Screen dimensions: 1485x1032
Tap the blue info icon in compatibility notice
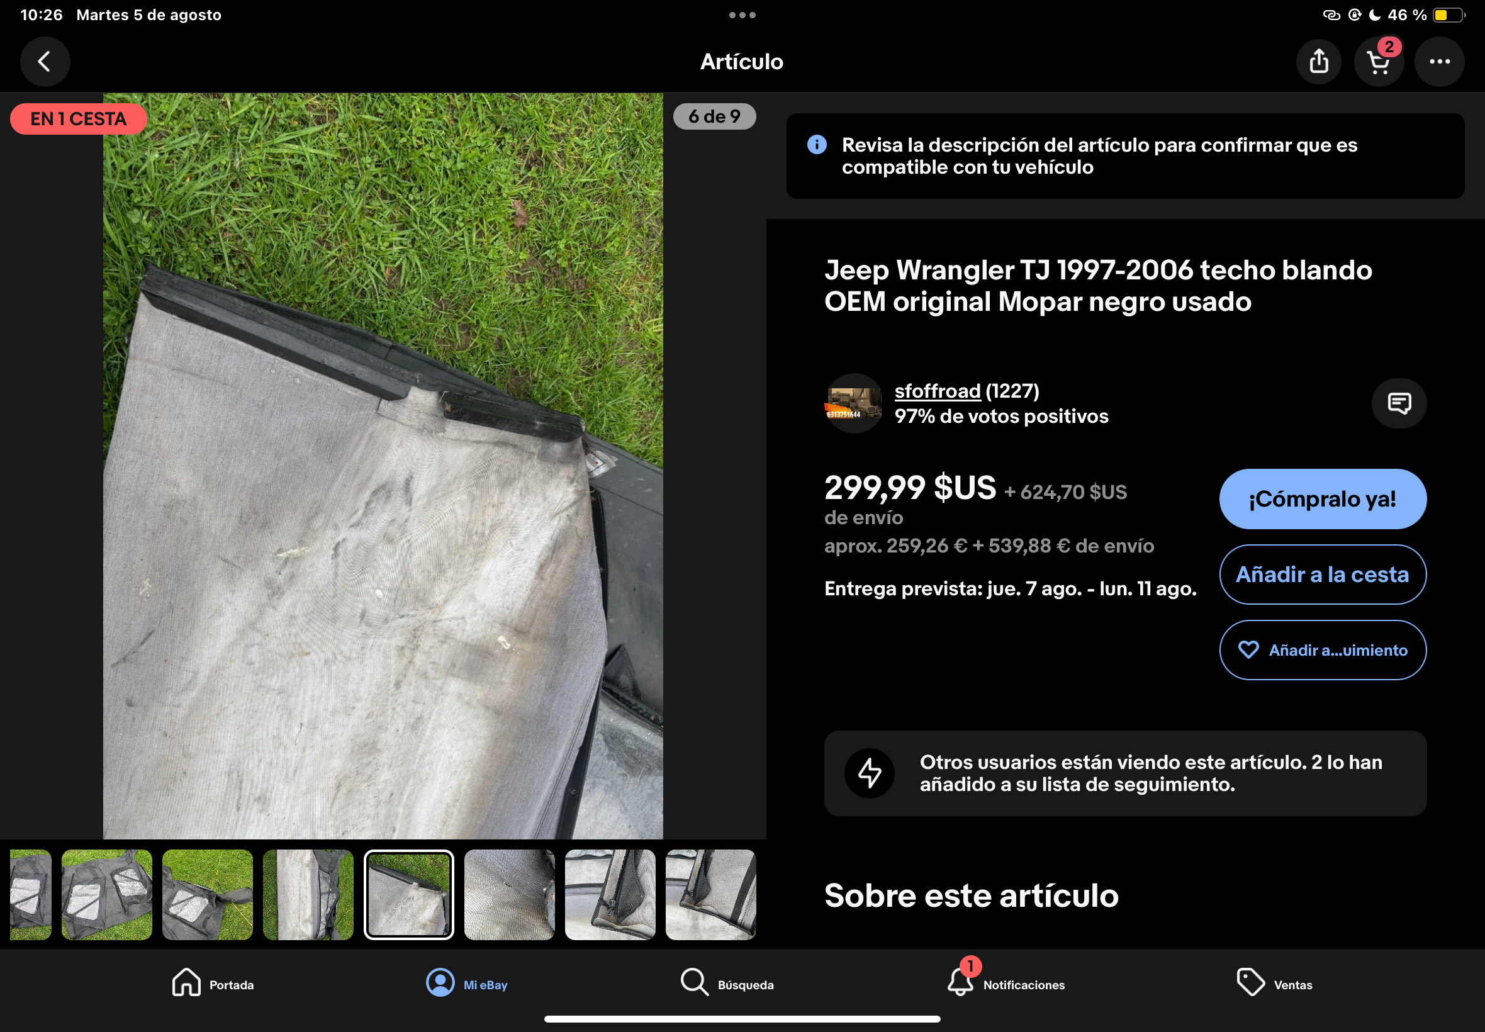(x=817, y=145)
